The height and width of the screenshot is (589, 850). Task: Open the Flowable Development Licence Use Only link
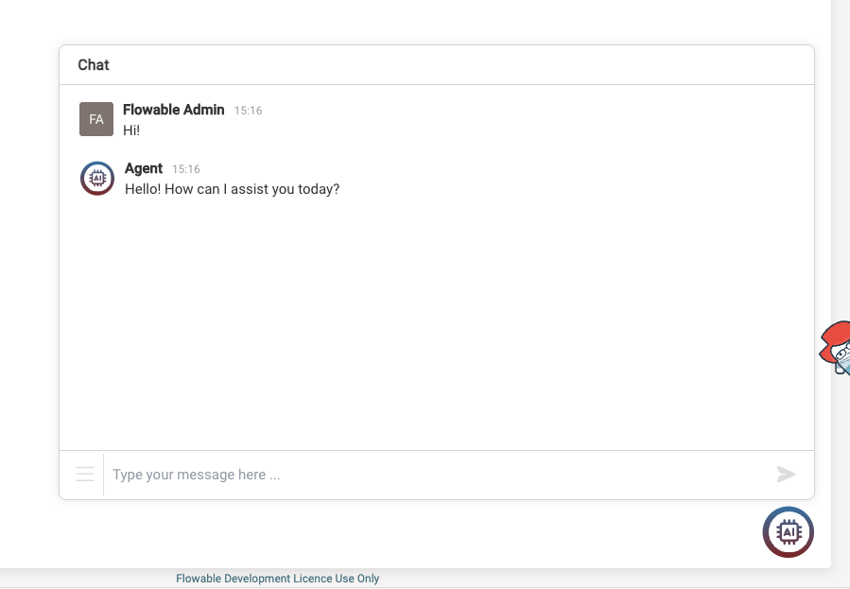pos(277,578)
